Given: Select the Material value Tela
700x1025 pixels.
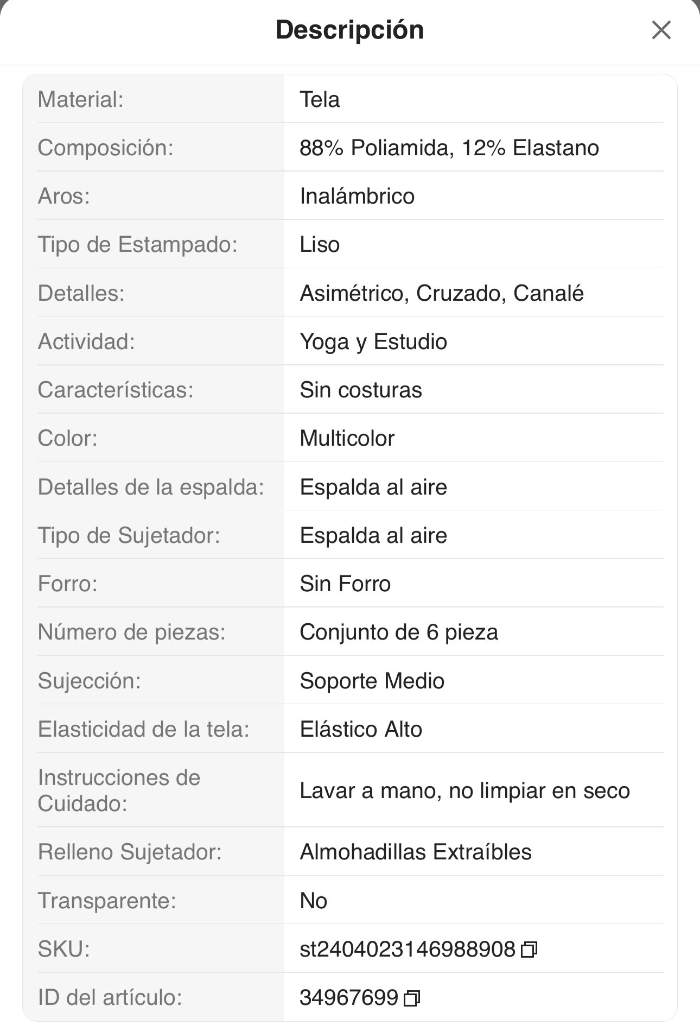Looking at the screenshot, I should 320,99.
